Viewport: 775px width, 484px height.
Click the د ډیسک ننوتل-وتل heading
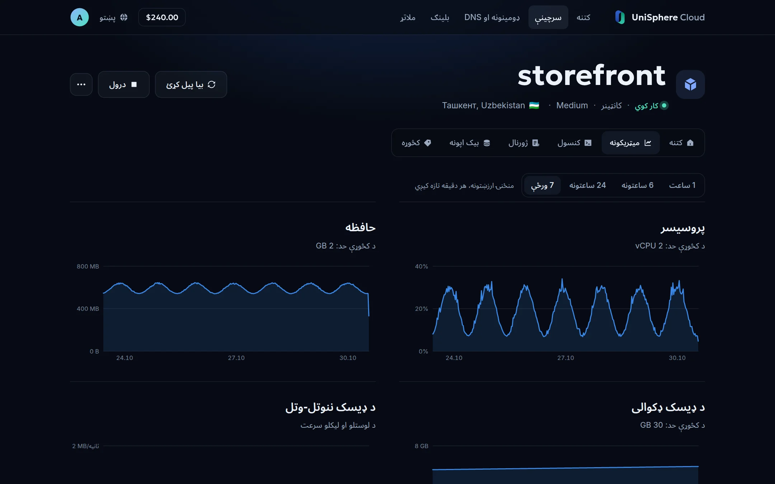point(330,407)
